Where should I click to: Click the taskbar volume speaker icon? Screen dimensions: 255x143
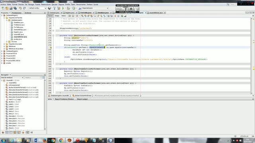tap(234, 141)
